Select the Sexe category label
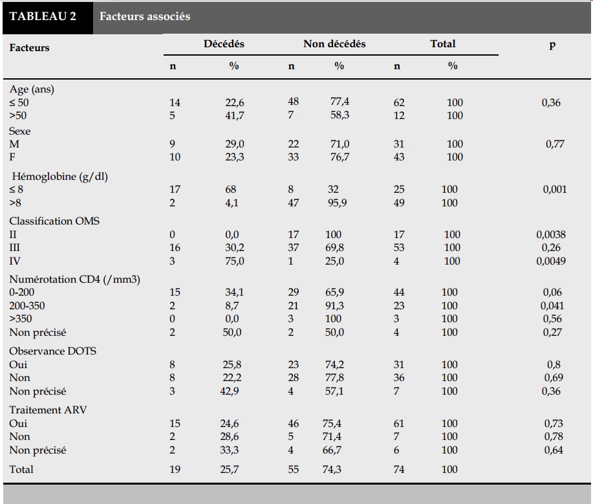The width and height of the screenshot is (593, 504). click(19, 131)
